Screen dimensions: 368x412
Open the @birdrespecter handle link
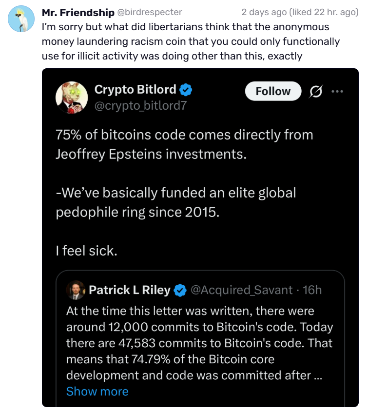click(150, 12)
